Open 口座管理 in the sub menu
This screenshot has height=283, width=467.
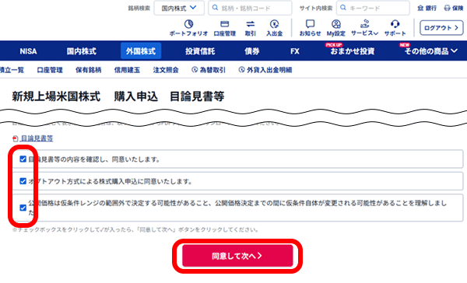50,70
